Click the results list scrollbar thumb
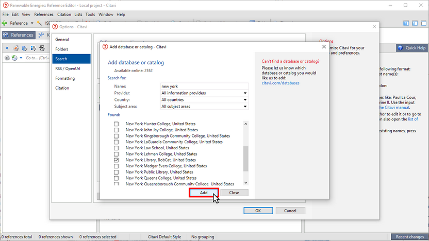 click(x=245, y=159)
